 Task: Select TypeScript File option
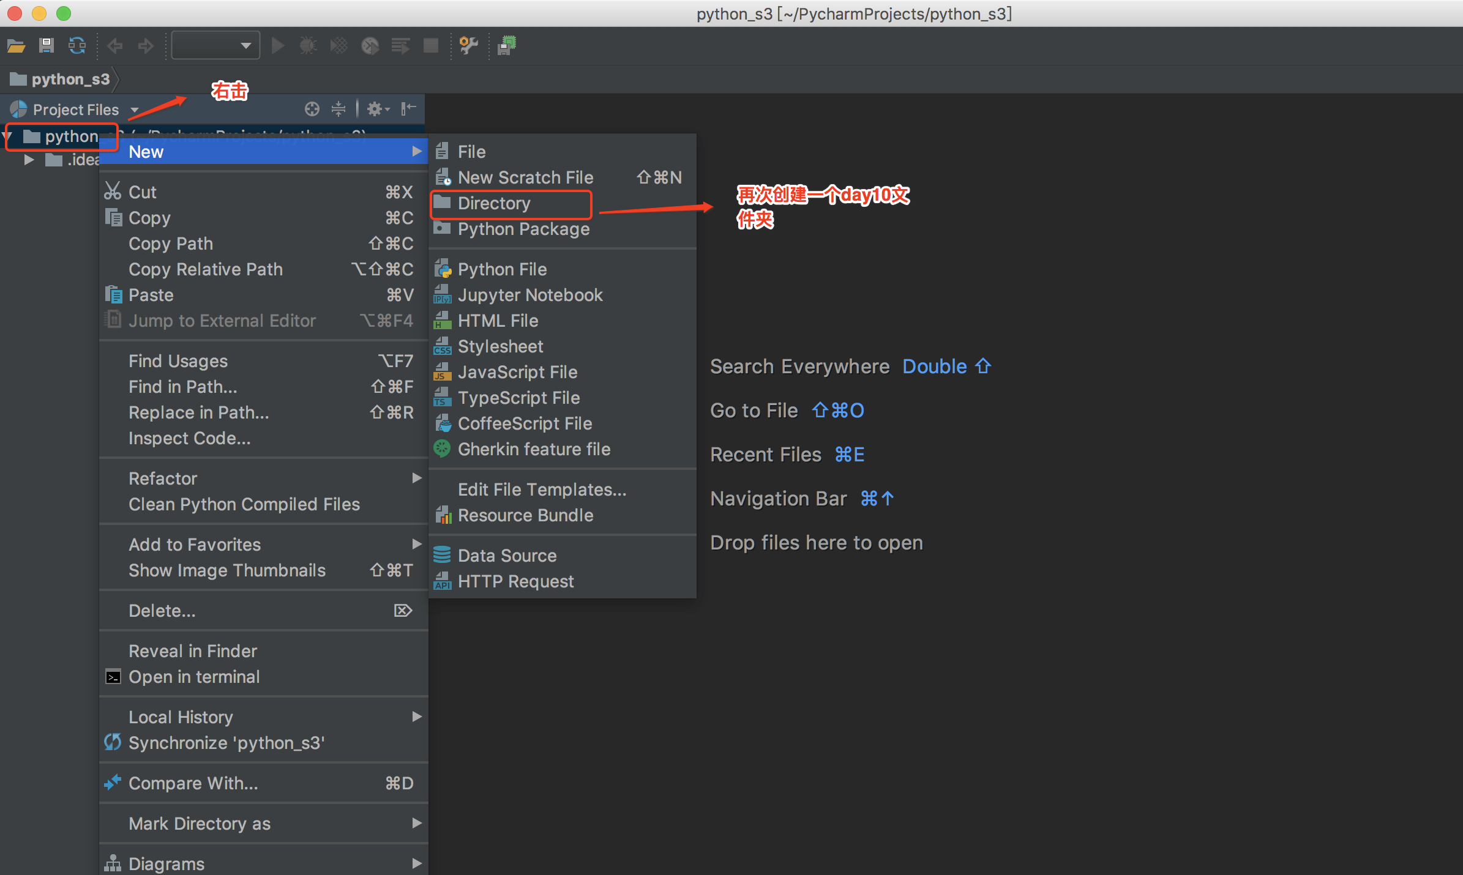point(563,398)
